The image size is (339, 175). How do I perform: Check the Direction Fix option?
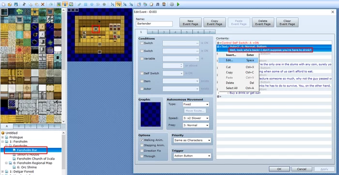pos(142,151)
